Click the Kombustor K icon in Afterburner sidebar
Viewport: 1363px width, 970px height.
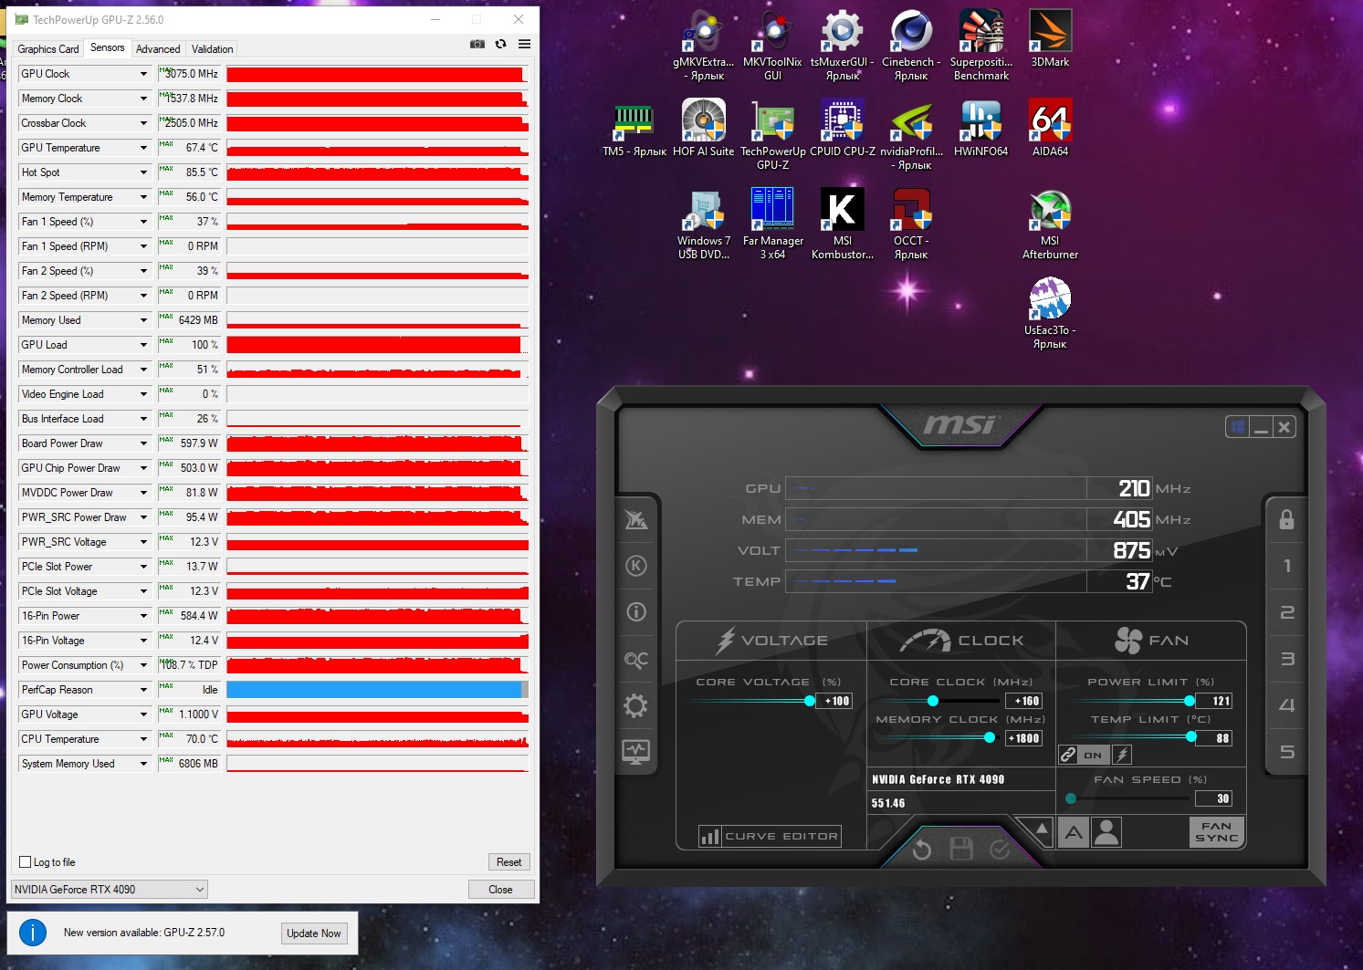coord(636,566)
